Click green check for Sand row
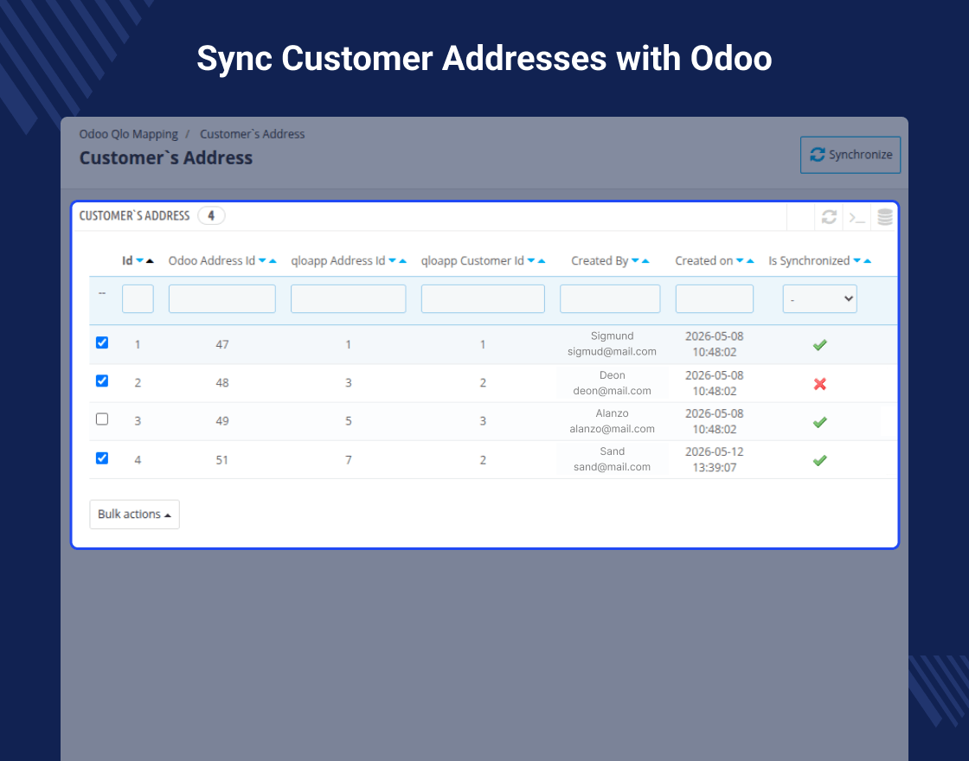The image size is (969, 761). pyautogui.click(x=819, y=461)
